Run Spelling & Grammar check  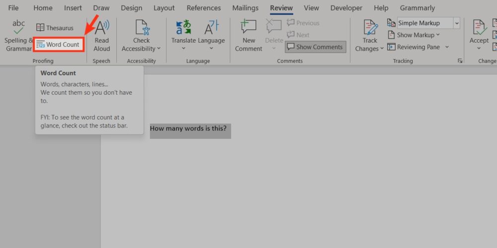pyautogui.click(x=18, y=36)
